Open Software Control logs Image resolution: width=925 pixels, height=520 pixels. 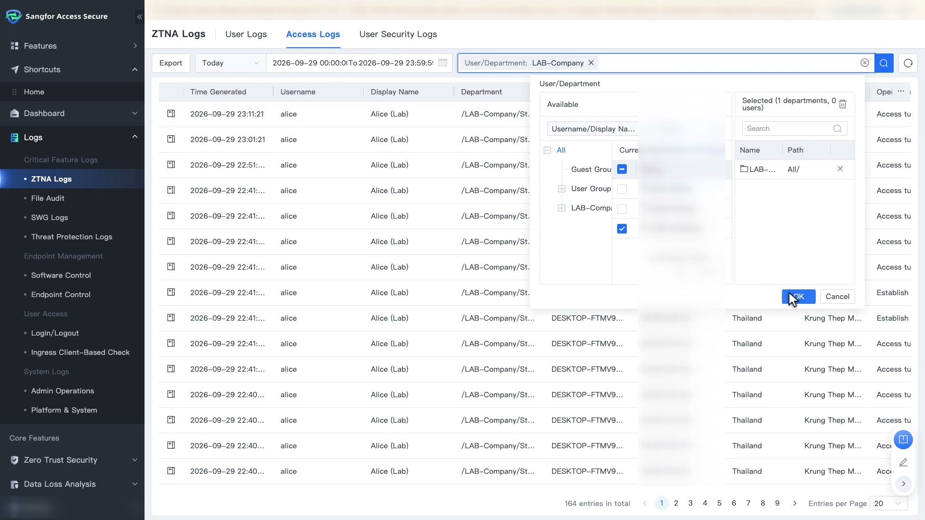click(x=61, y=275)
